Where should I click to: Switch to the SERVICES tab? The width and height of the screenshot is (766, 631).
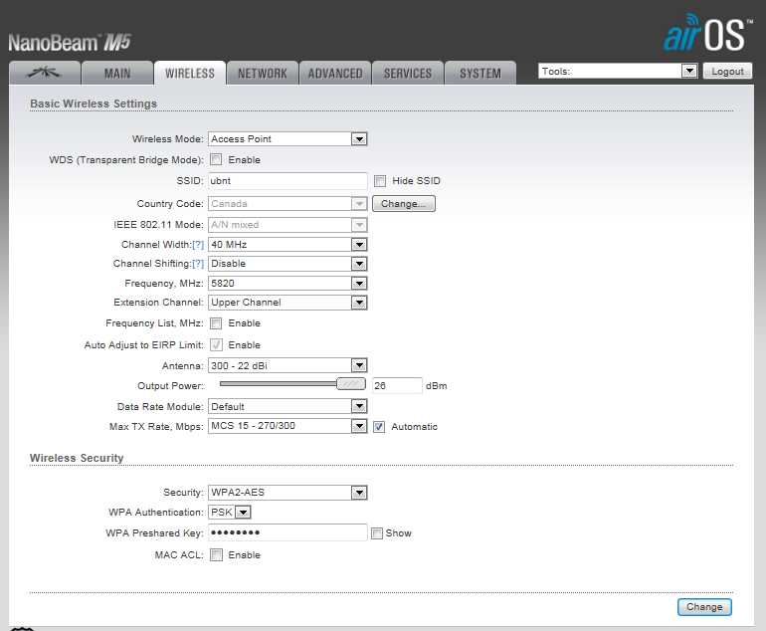coord(408,73)
